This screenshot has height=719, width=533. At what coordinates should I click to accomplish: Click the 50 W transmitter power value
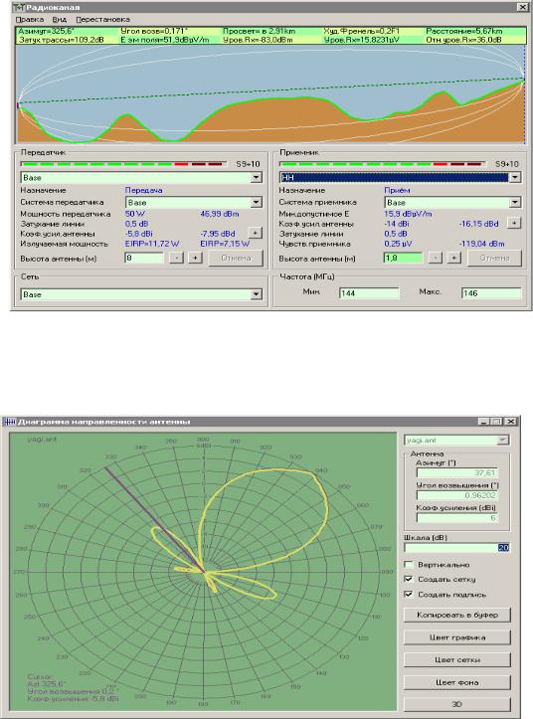point(134,214)
